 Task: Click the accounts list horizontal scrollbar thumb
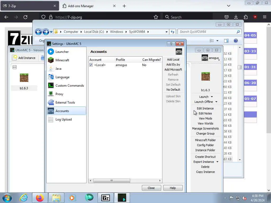click(x=112, y=181)
